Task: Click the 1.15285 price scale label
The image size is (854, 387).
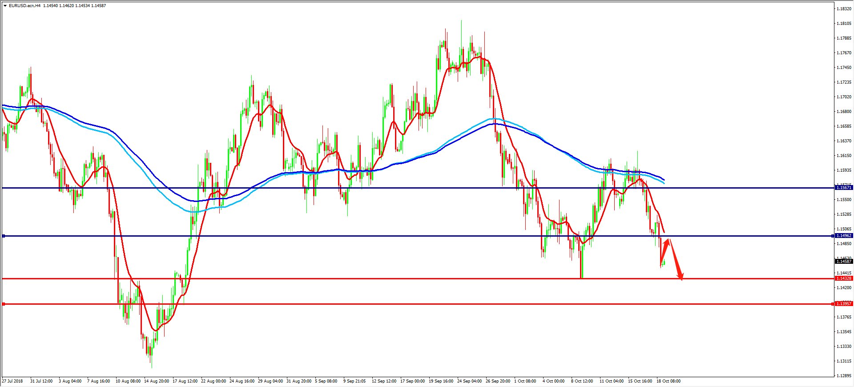Action: (x=844, y=214)
